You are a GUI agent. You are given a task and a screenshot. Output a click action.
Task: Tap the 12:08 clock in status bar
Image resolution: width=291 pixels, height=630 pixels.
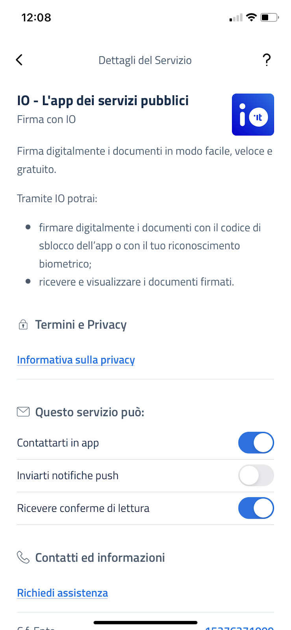(x=36, y=17)
